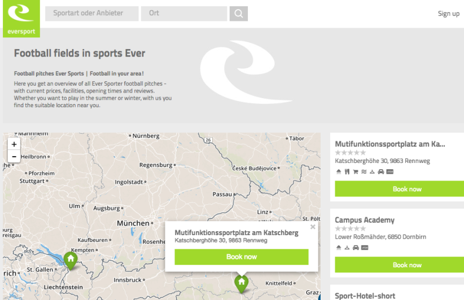Click the text Football in your area!

(117, 74)
